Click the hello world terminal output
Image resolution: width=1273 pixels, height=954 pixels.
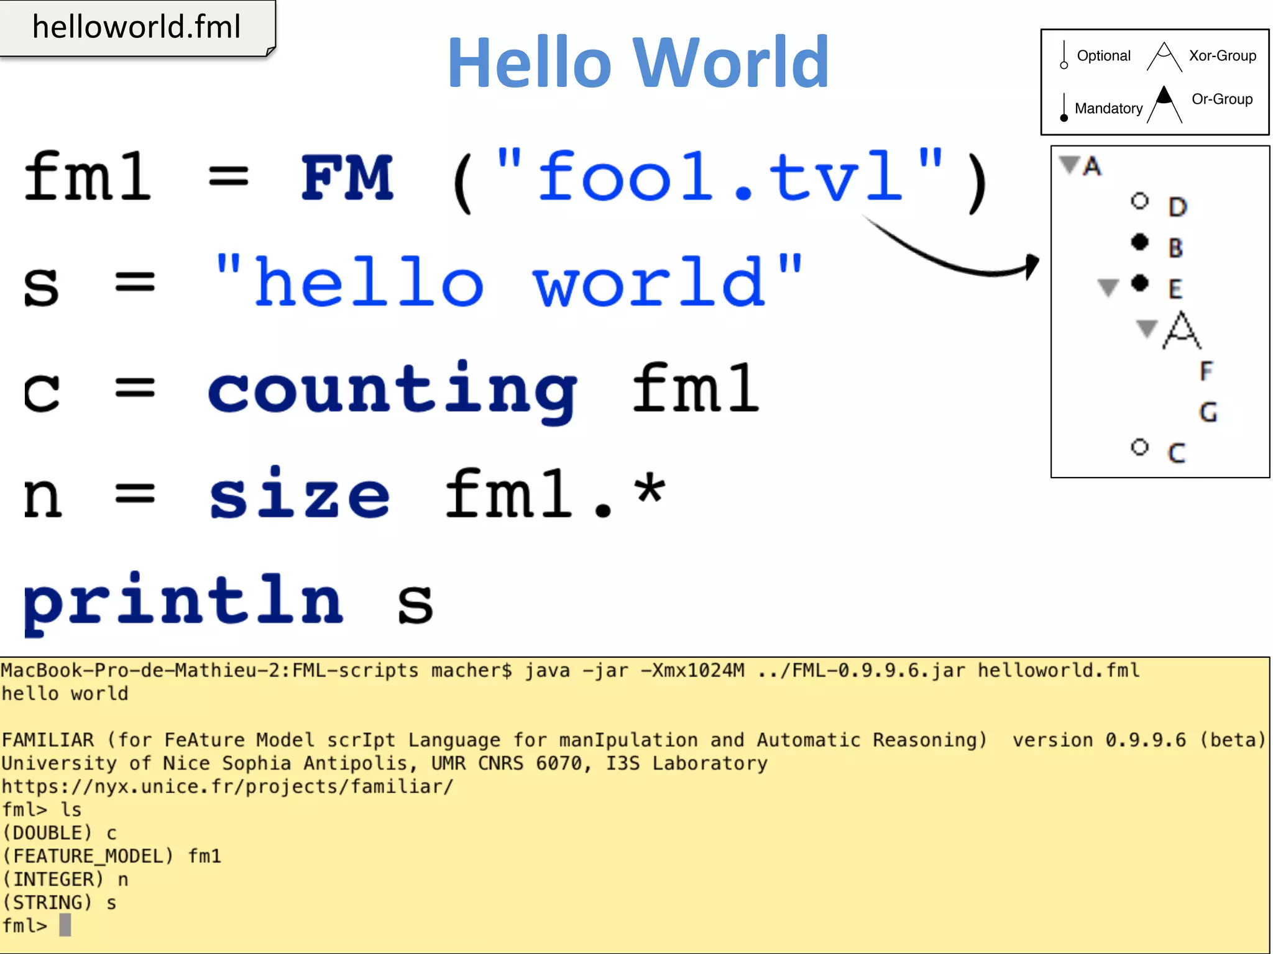pyautogui.click(x=65, y=693)
